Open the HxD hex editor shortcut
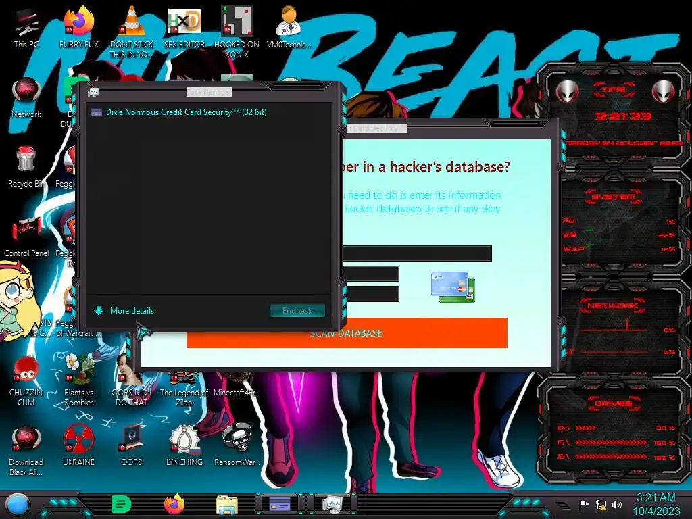The width and height of the screenshot is (692, 519). click(184, 27)
